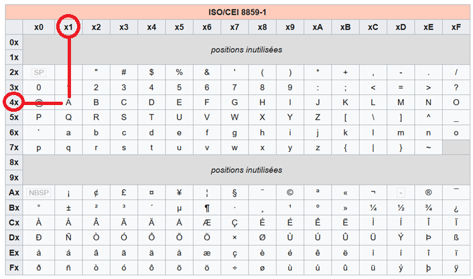Click the section sign § cell
This screenshot has height=279, width=473.
click(234, 193)
